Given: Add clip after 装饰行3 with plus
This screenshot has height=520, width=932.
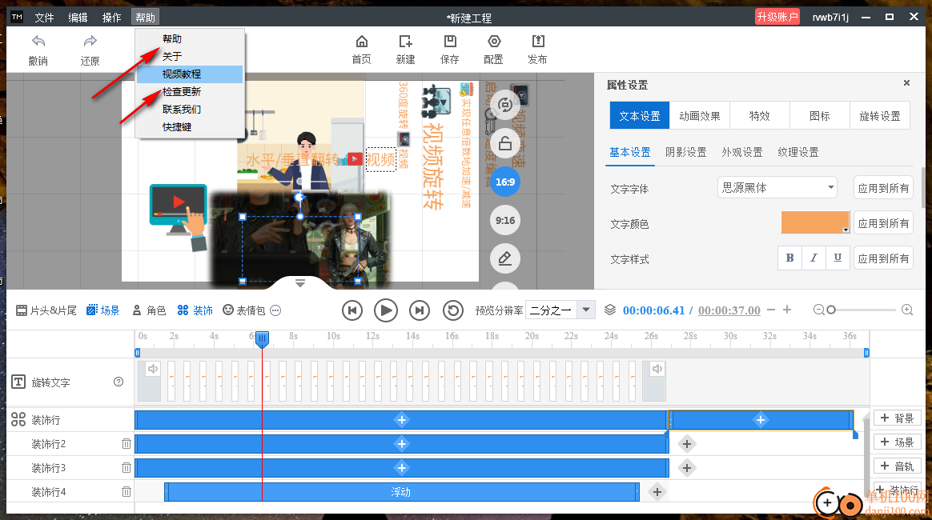Looking at the screenshot, I should tap(687, 468).
